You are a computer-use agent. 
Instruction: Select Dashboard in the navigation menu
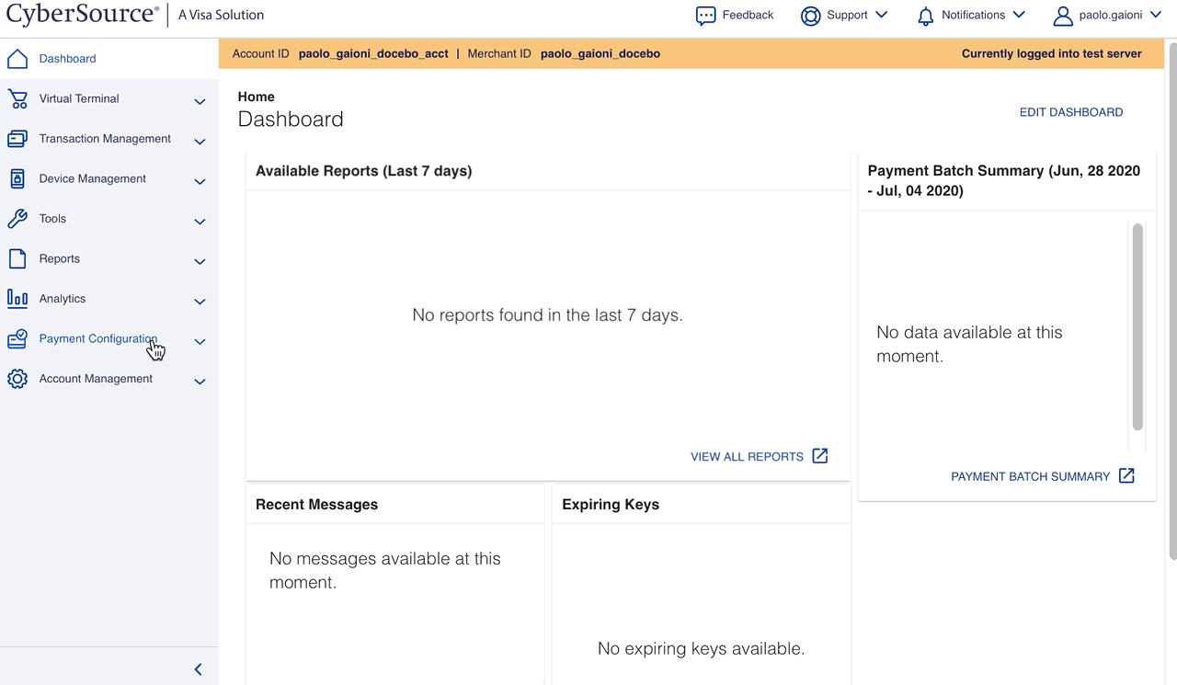66,58
